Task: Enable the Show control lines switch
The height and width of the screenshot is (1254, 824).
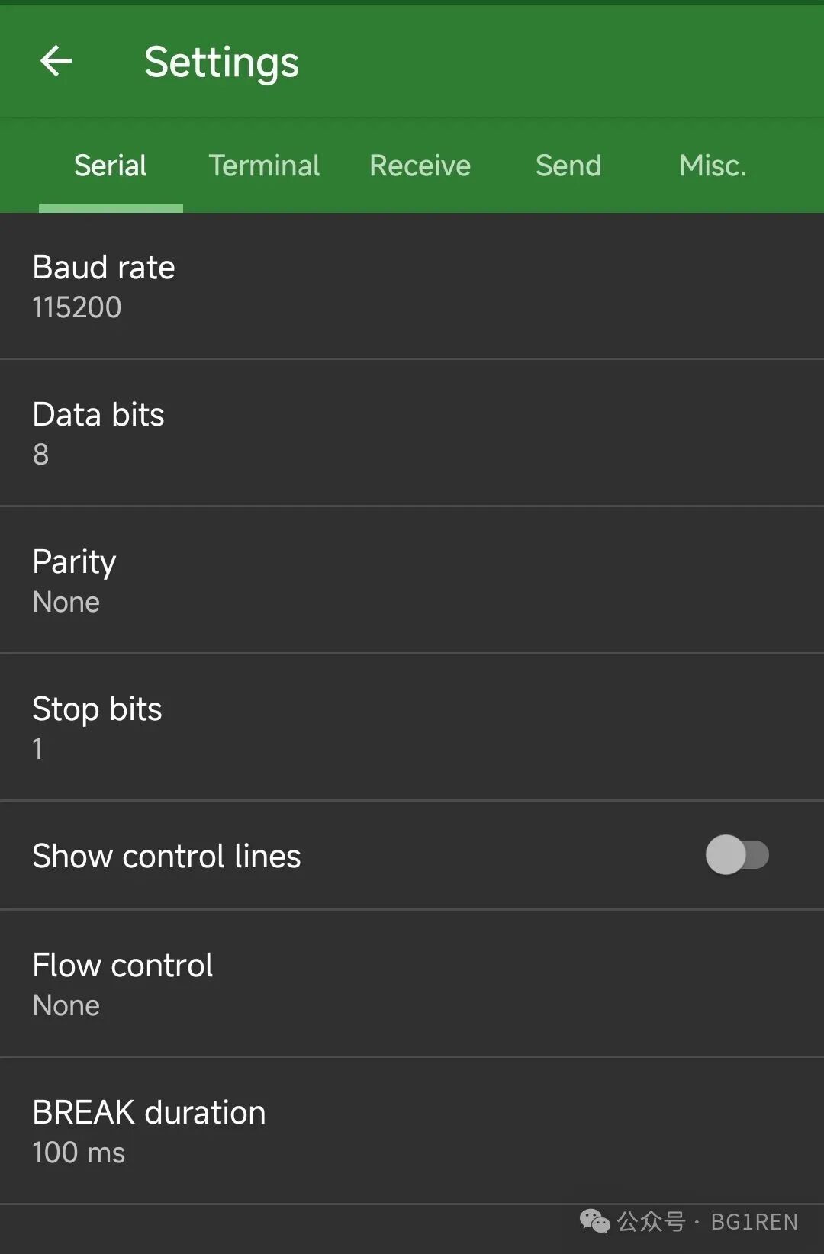Action: [x=736, y=855]
